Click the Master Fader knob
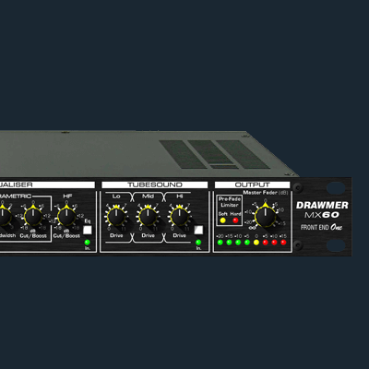Screen dimensions: 369x369 tap(266, 217)
